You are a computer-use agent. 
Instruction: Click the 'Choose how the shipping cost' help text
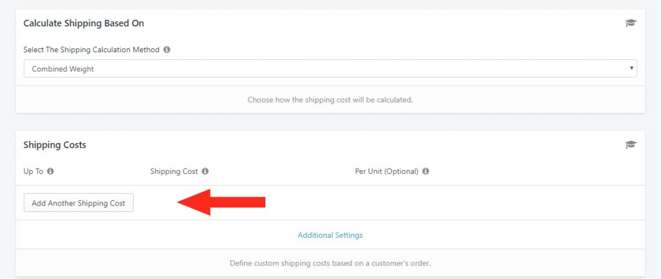[330, 100]
